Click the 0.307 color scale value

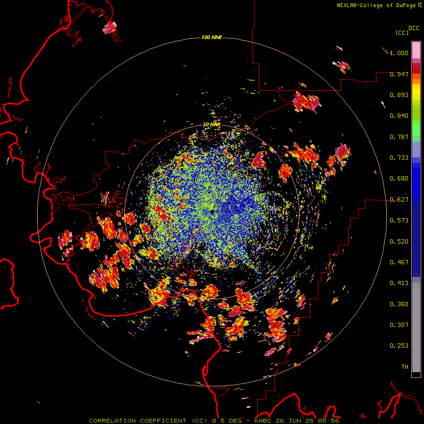tap(399, 325)
